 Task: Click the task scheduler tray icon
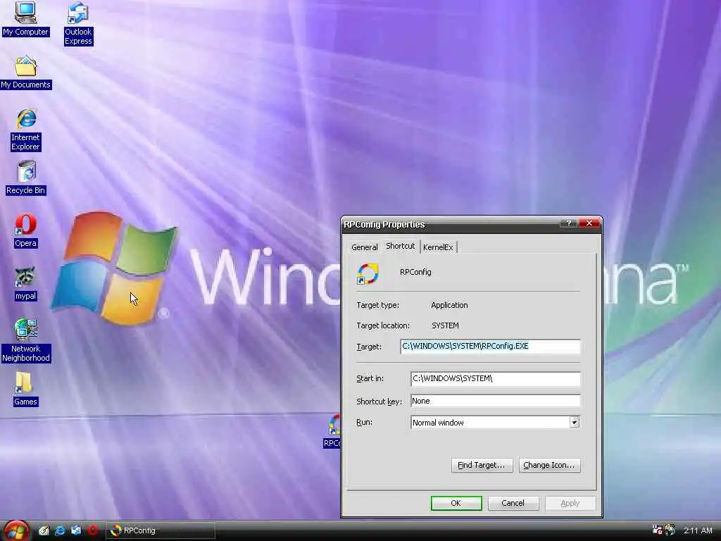(657, 530)
